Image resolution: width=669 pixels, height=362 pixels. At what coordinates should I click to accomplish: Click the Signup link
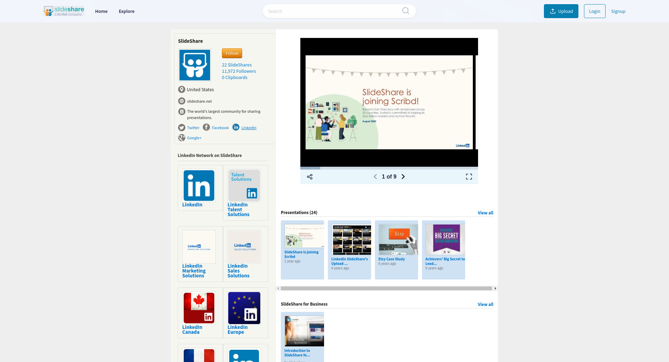point(618,11)
